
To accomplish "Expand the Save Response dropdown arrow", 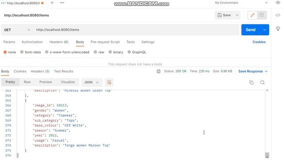I will point(266,71).
